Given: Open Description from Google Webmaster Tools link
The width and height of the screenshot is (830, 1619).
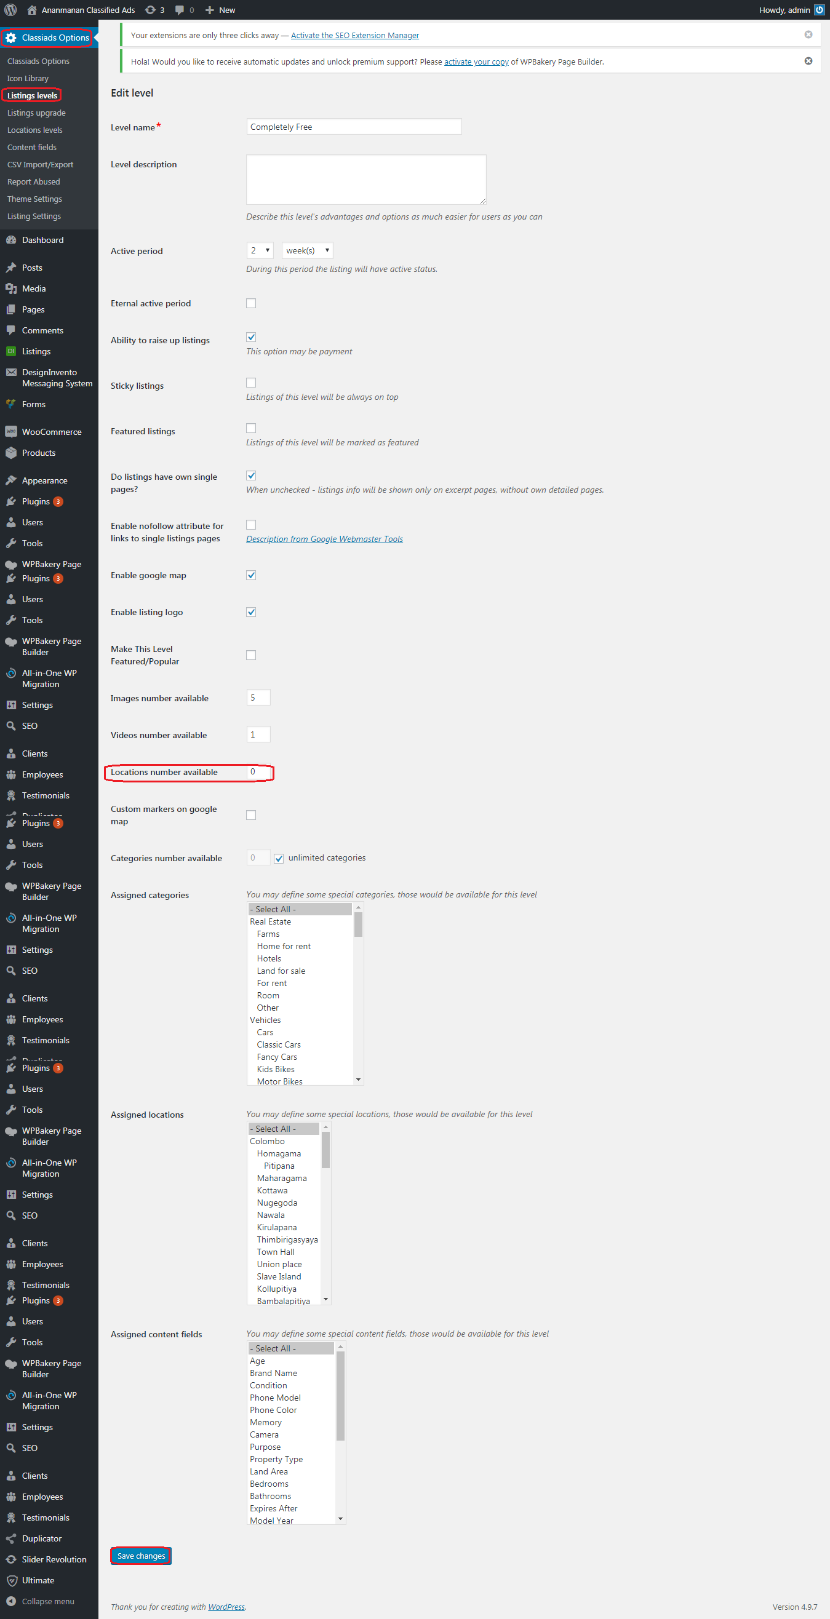Looking at the screenshot, I should [324, 539].
